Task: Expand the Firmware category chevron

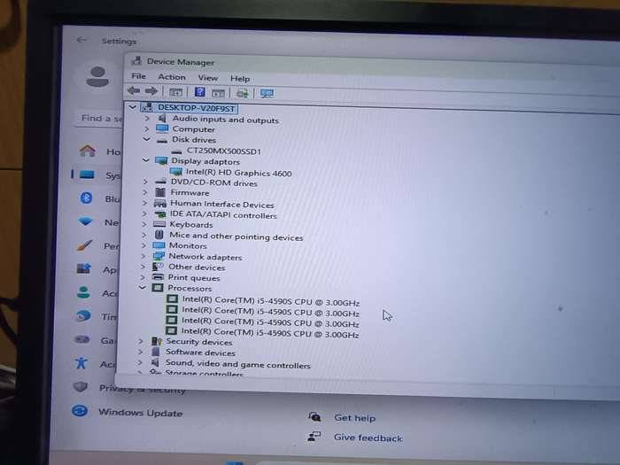Action: pyautogui.click(x=144, y=192)
